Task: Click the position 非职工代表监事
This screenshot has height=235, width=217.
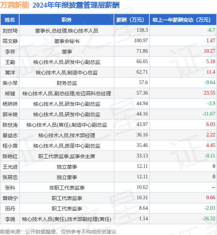Action: coord(67,188)
